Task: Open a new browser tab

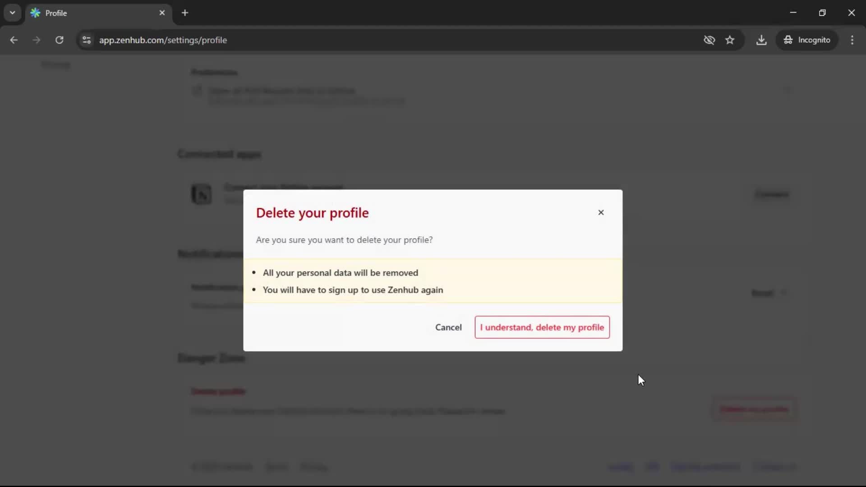Action: tap(185, 13)
